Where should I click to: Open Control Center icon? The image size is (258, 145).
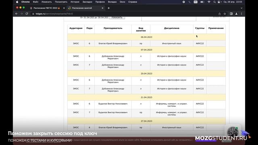(x=219, y=2)
